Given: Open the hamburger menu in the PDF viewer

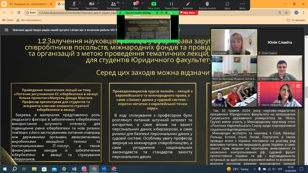Looking at the screenshot, I should (x=6, y=30).
